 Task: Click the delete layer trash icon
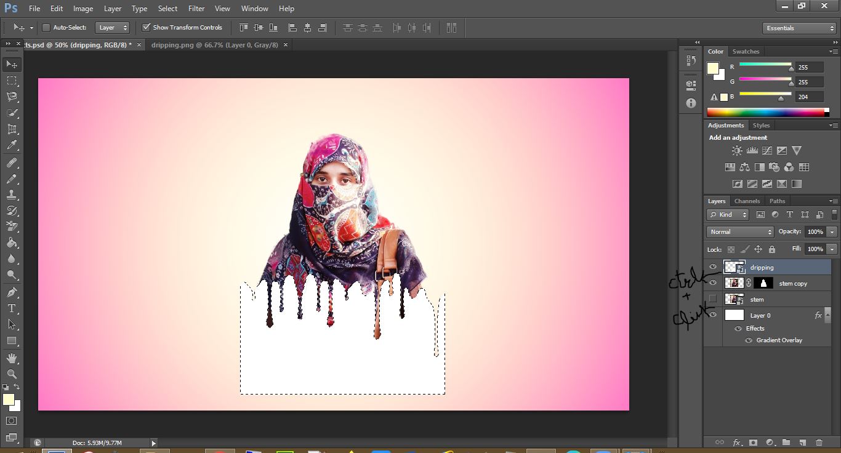(819, 442)
